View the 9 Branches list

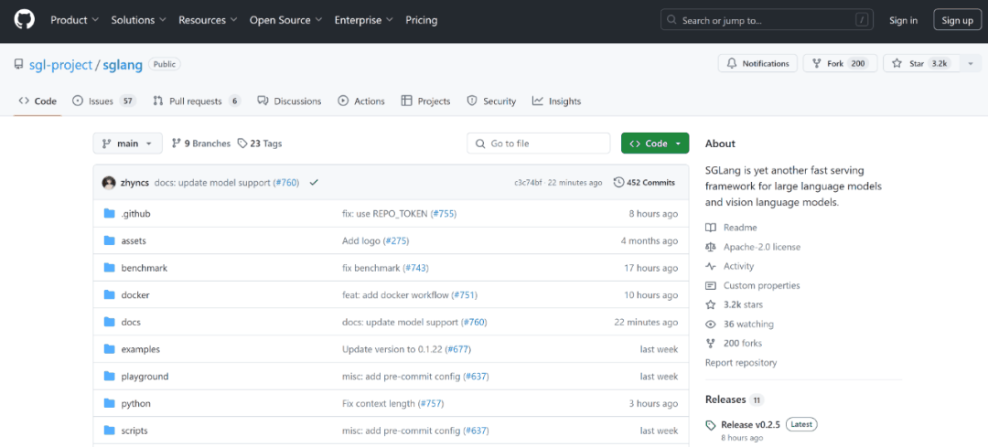pos(201,144)
